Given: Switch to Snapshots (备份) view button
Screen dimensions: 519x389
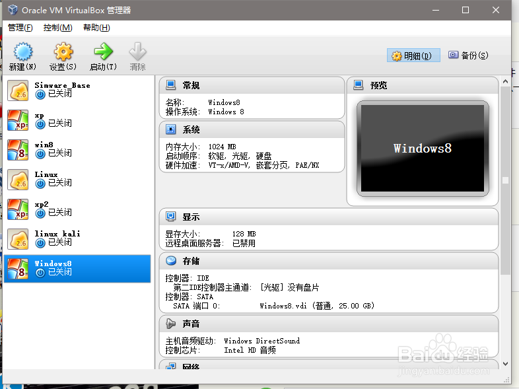Looking at the screenshot, I should pos(468,55).
